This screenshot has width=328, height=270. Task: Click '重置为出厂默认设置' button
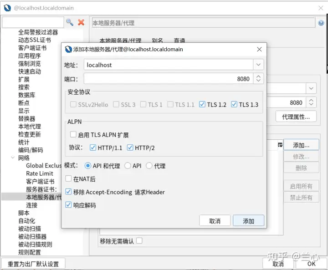[33, 264]
